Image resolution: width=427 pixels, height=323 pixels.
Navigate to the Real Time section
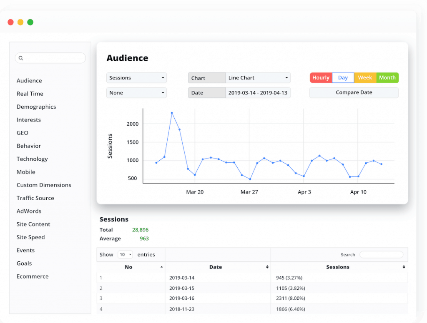(30, 93)
